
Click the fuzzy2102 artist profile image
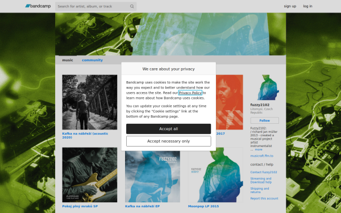pos(265,87)
